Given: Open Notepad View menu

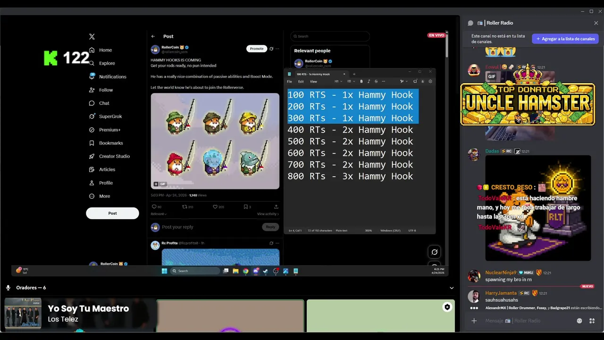Looking at the screenshot, I should click(x=313, y=81).
